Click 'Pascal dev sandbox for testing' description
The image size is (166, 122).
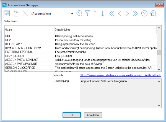(73, 40)
